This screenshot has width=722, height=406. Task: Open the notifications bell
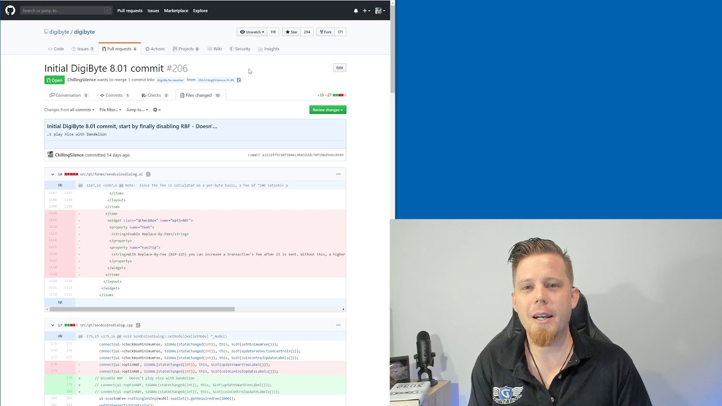(356, 11)
